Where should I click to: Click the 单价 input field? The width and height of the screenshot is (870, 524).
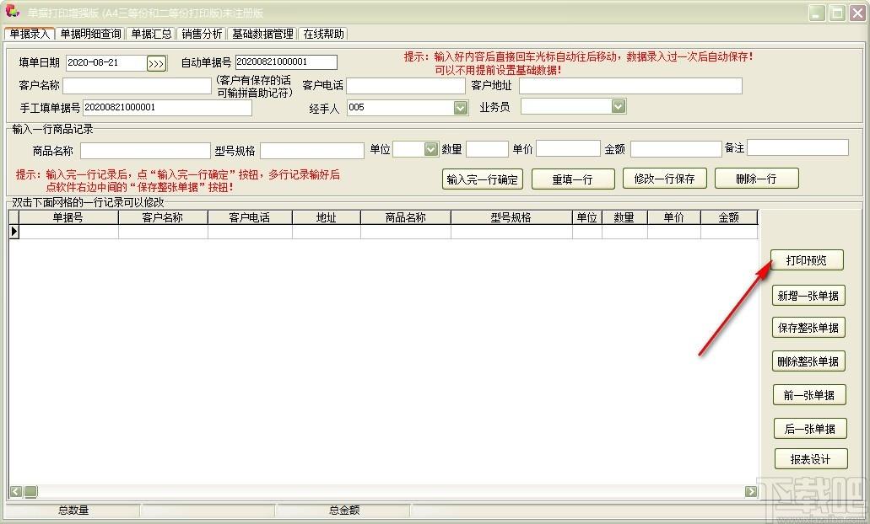568,148
